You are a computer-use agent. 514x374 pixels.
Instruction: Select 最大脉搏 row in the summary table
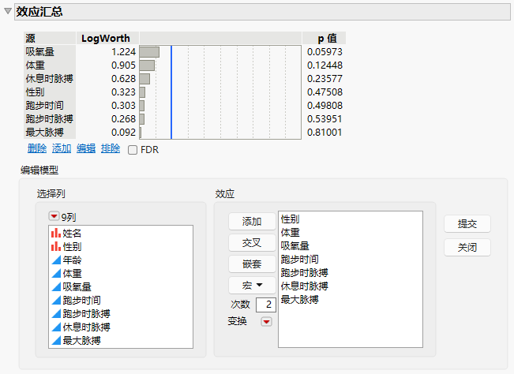click(44, 133)
